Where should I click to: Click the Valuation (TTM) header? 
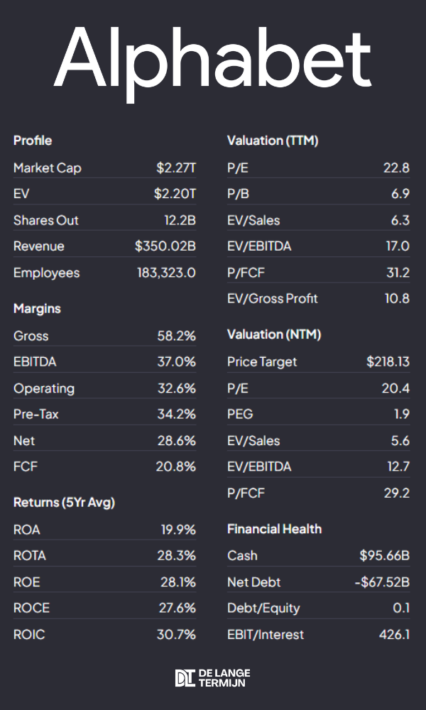[273, 141]
